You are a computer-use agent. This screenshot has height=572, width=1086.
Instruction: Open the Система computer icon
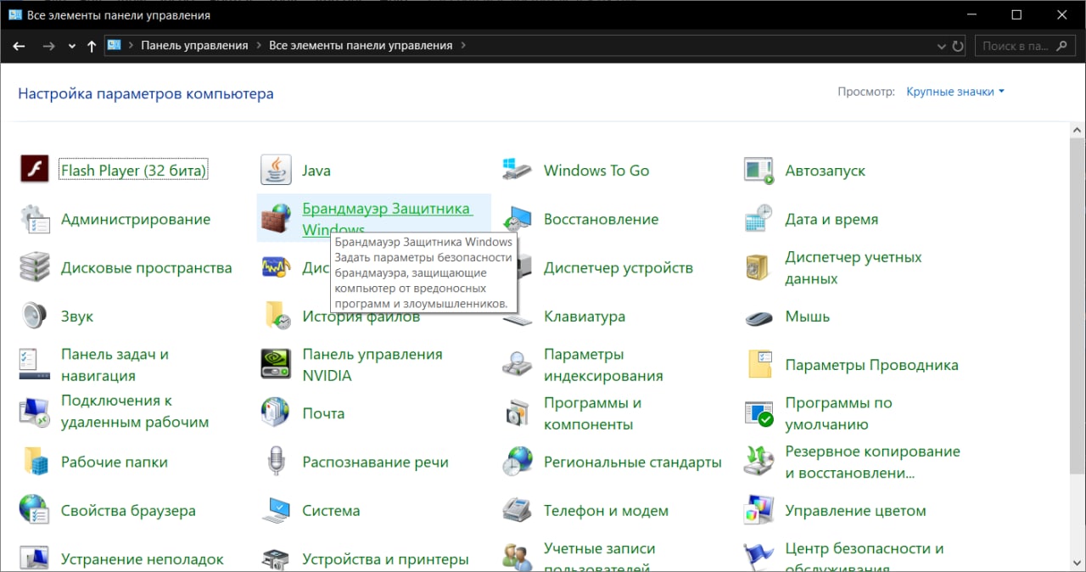click(x=276, y=510)
